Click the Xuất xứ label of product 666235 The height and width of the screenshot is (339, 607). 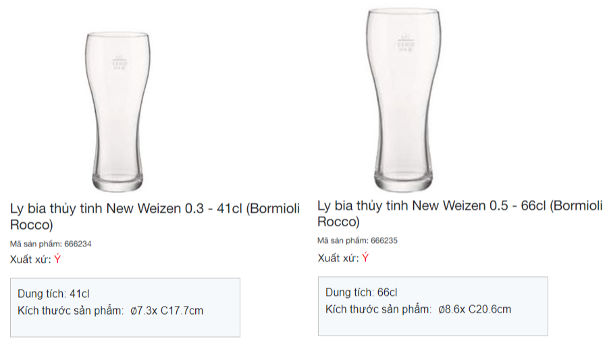pyautogui.click(x=338, y=257)
